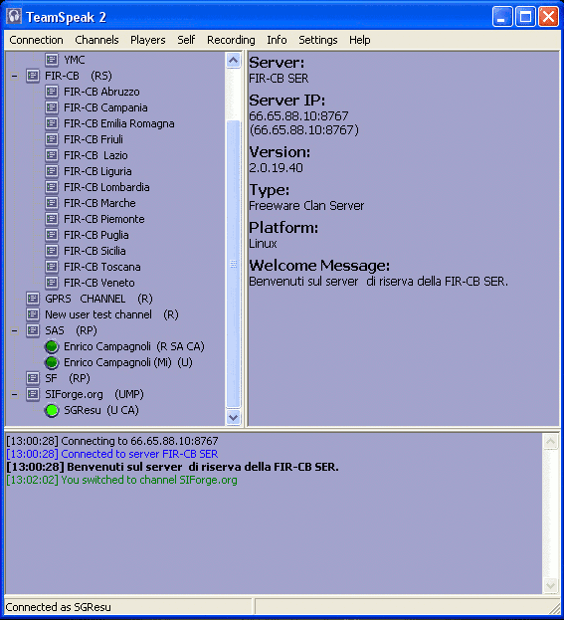Click the message log scroll up arrow
The width and height of the screenshot is (564, 620).
click(550, 442)
